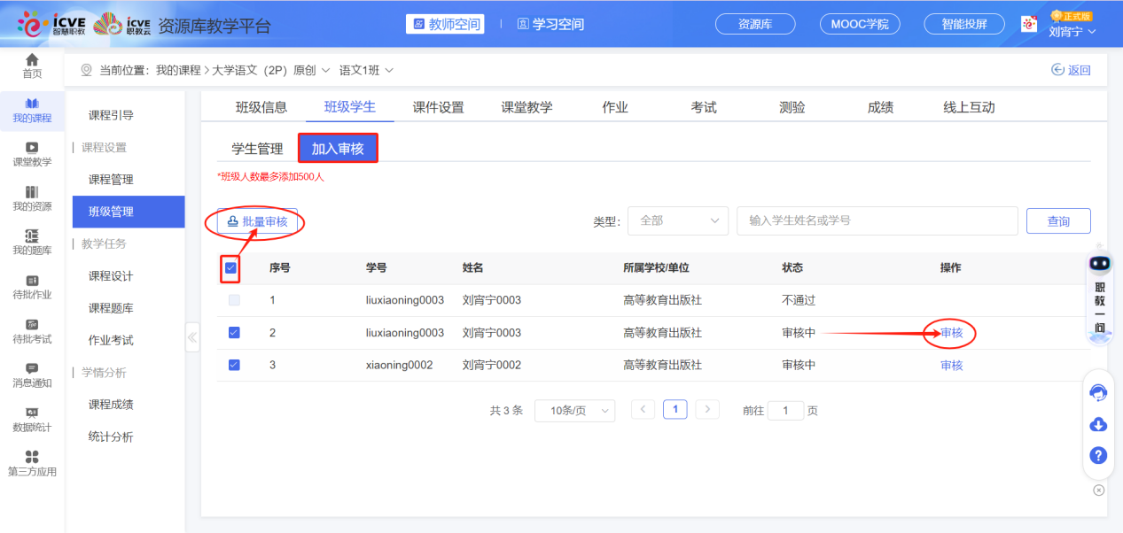Click the 批量审核 batch review button
The image size is (1123, 533).
coord(256,221)
